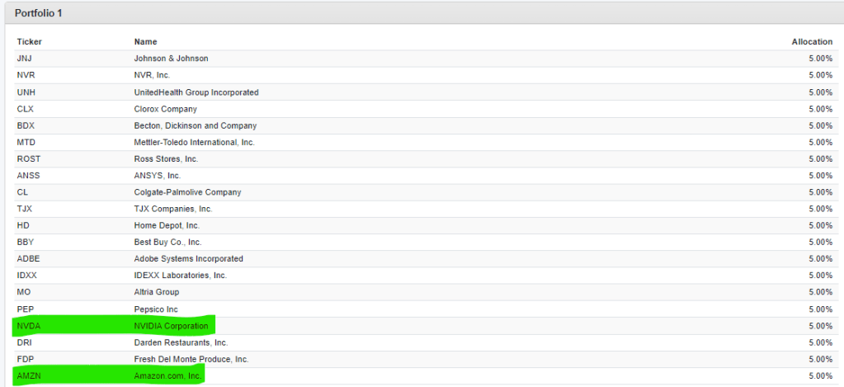Viewport: 844px width, 387px height.
Task: Select the Ross Stores, Inc. row
Action: point(166,158)
